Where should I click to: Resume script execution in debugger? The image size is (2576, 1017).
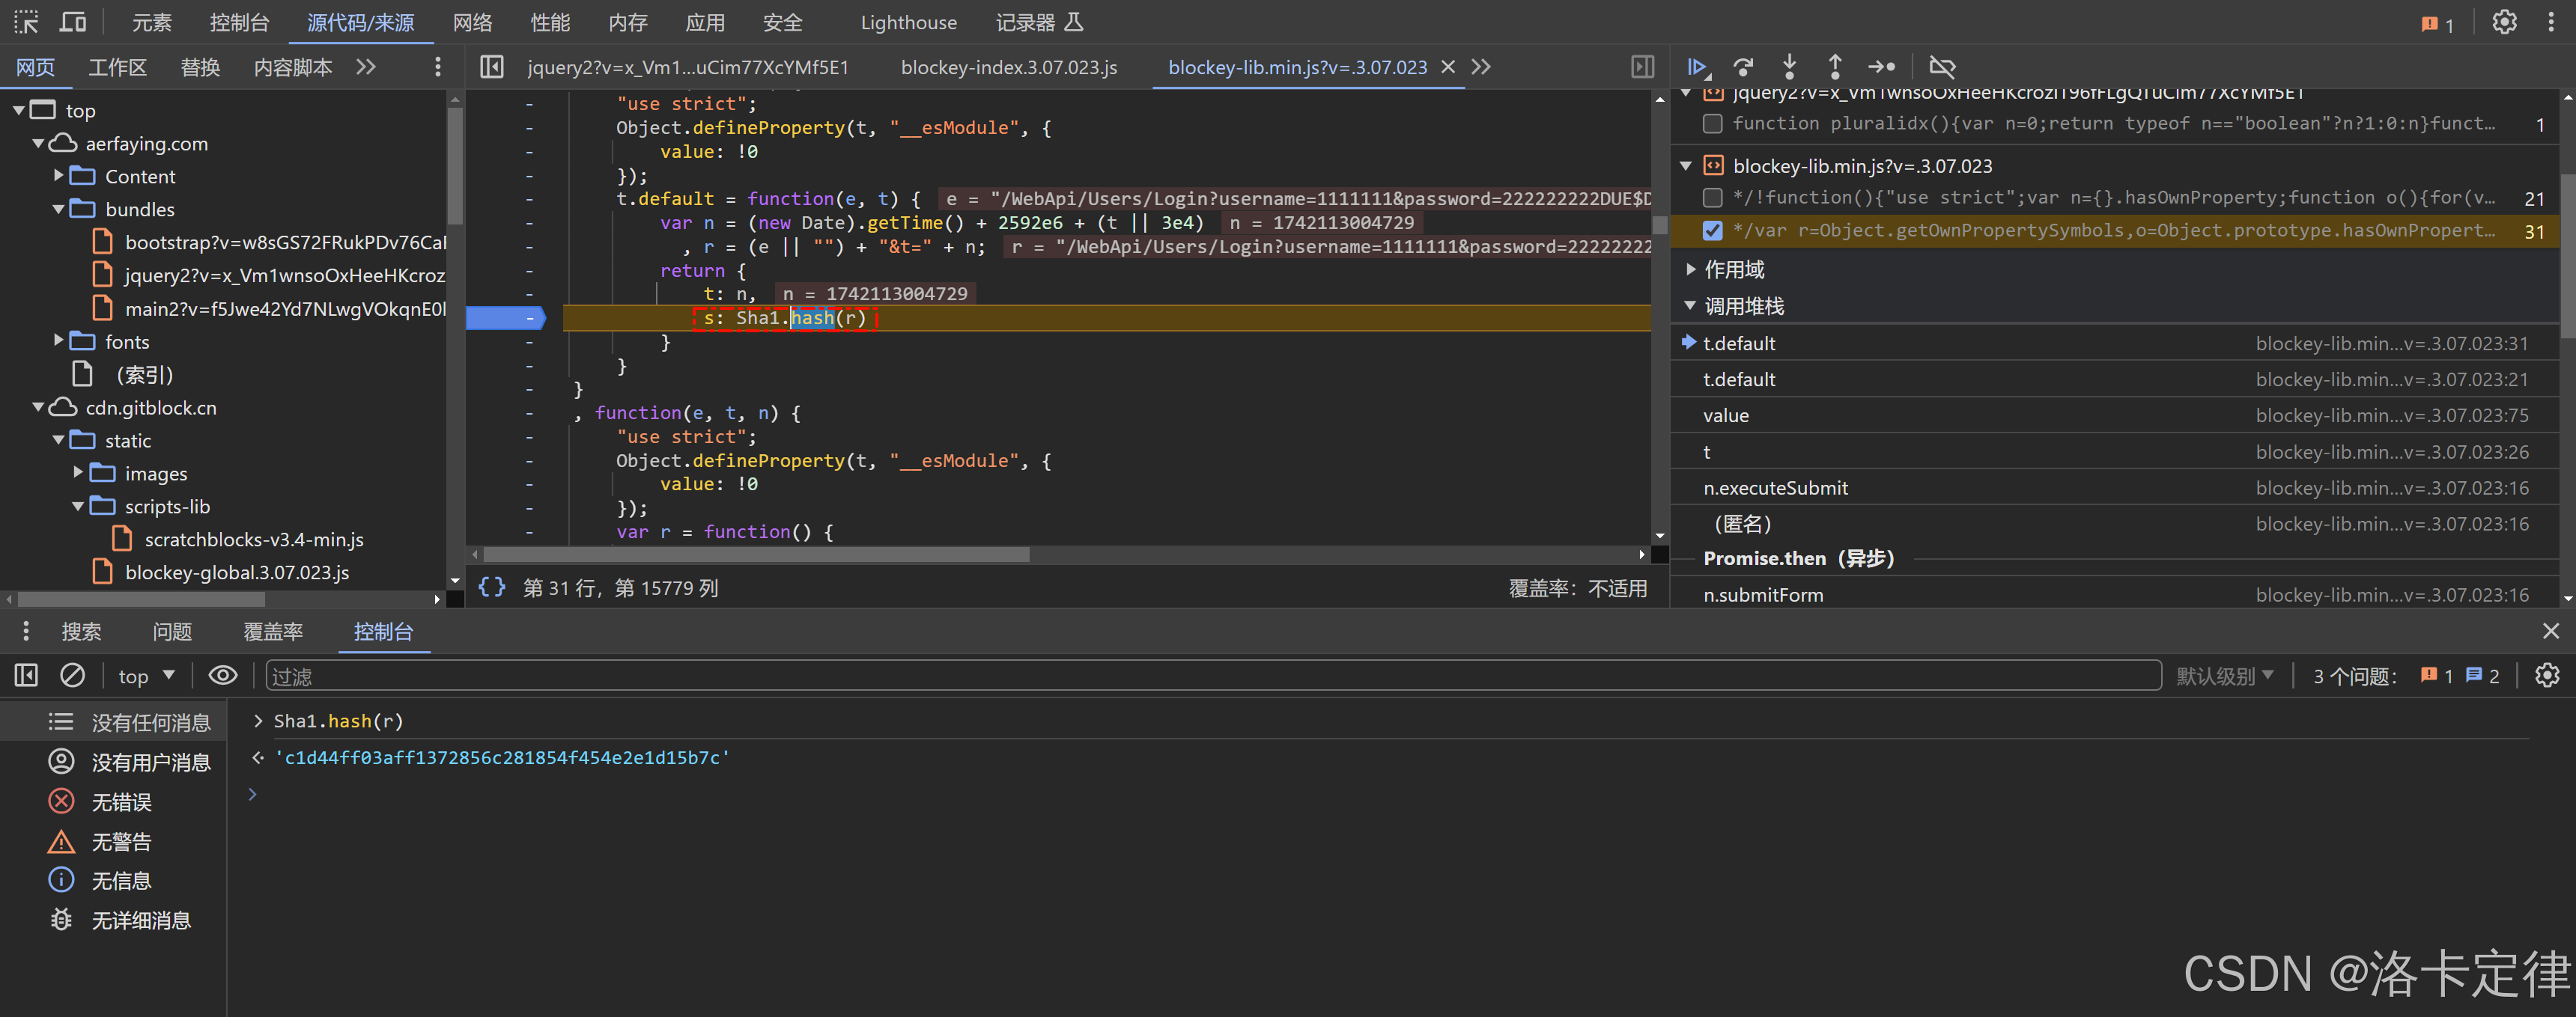tap(1697, 67)
